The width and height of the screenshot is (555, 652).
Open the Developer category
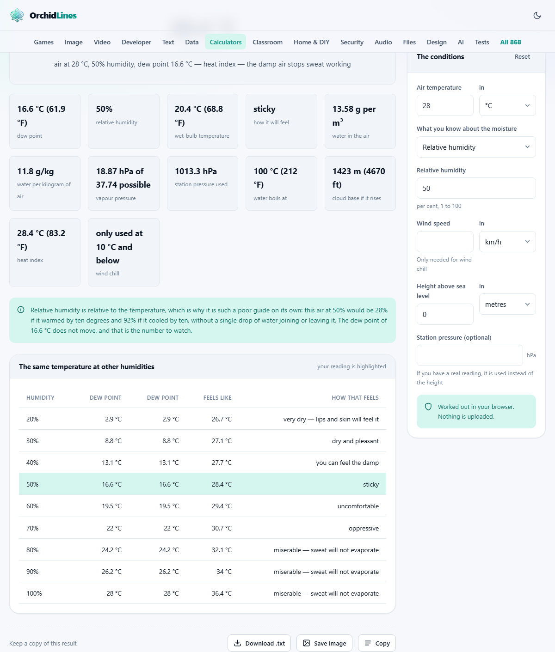point(136,42)
